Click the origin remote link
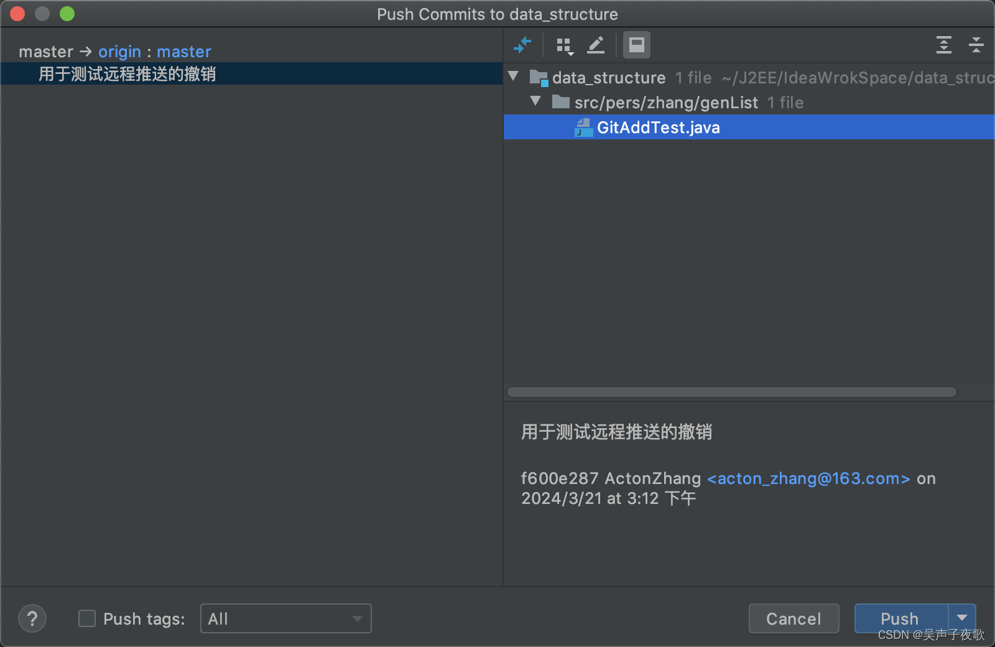This screenshot has height=647, width=995. [119, 52]
